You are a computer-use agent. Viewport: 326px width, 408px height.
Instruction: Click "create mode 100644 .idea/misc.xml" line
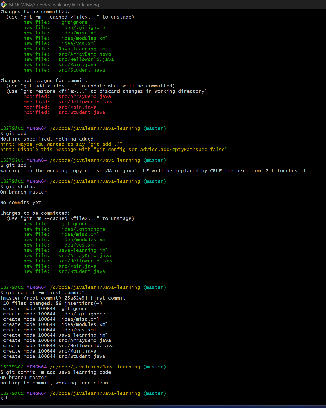51,319
